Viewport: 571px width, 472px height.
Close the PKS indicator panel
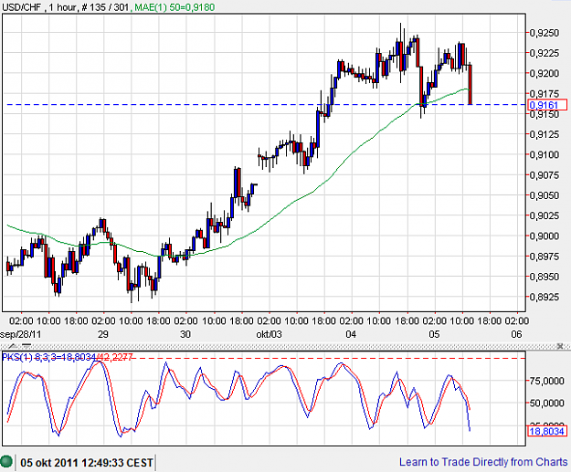[x=560, y=346]
